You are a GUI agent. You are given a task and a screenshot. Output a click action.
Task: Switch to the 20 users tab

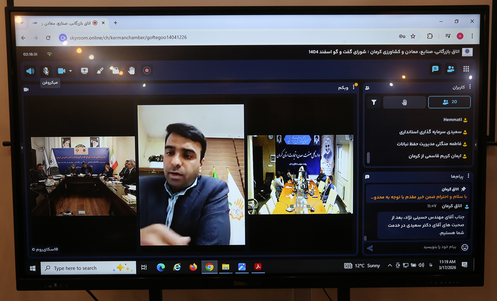pos(449,102)
